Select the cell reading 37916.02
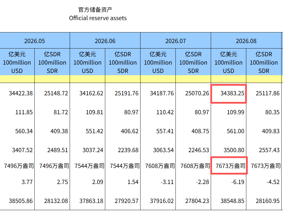The image size is (283, 211). click(x=162, y=201)
